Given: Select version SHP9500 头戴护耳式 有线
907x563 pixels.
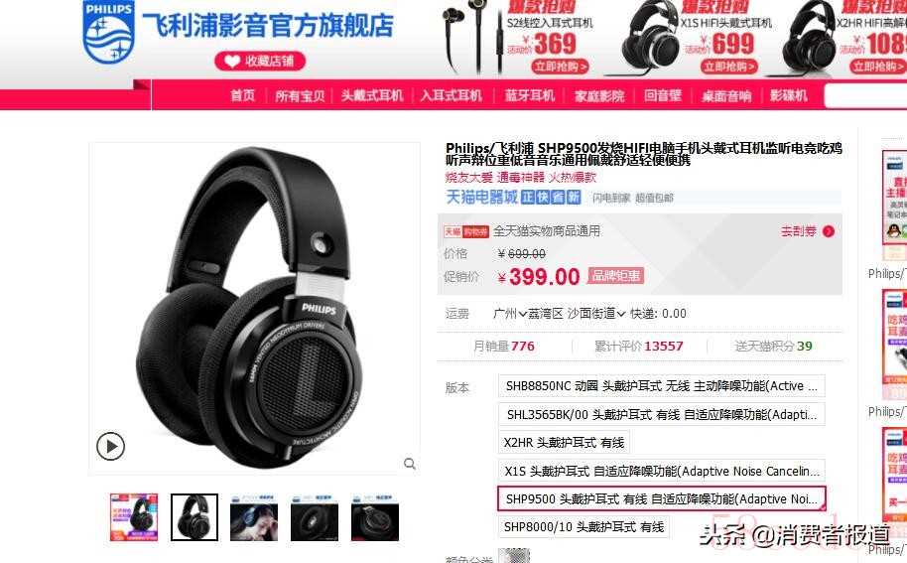Looking at the screenshot, I should pos(661,498).
